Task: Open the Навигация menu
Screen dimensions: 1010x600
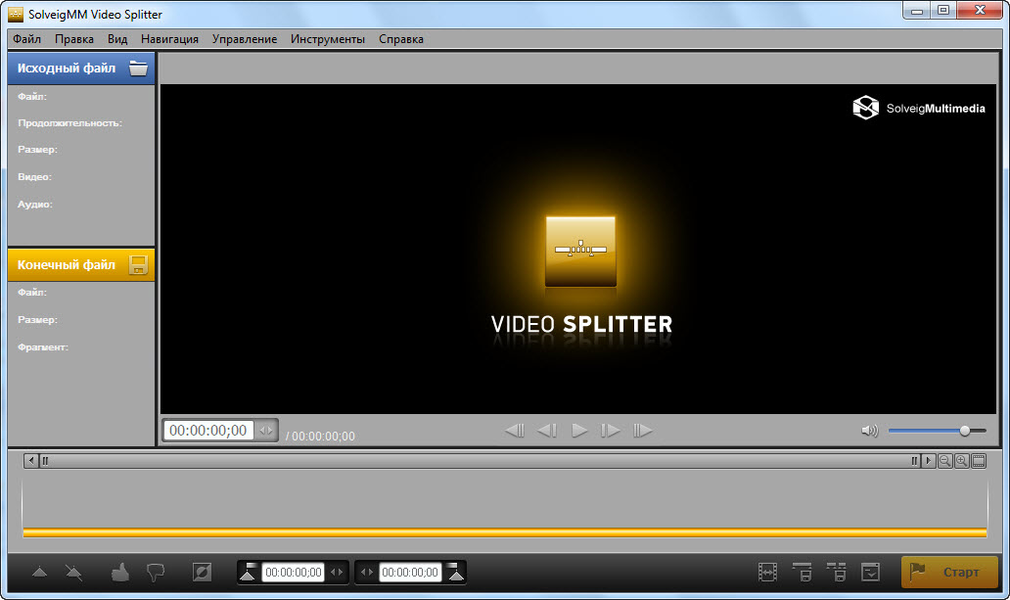Action: (x=169, y=39)
